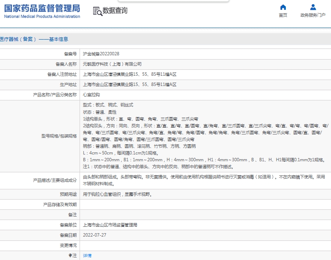The width and height of the screenshot is (331, 260).
Task: Click the L：4cm～50cm specification line
Action: tap(121, 153)
